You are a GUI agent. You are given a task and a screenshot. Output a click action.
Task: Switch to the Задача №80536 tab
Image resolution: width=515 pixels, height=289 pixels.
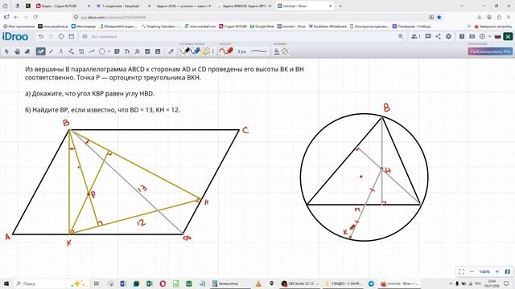tap(244, 6)
